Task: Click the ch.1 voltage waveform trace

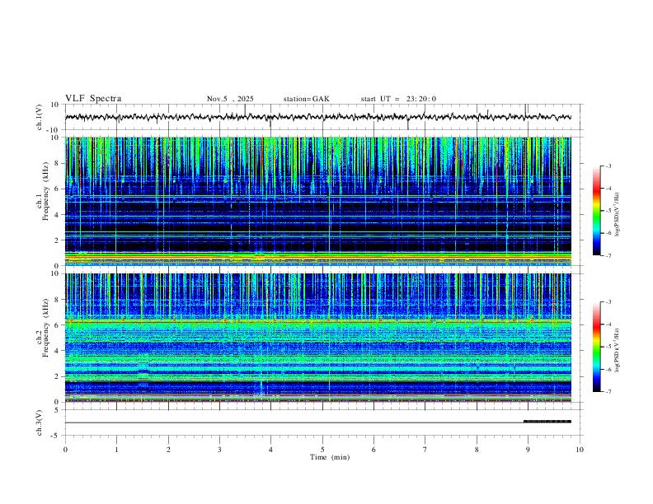Action: [x=317, y=117]
